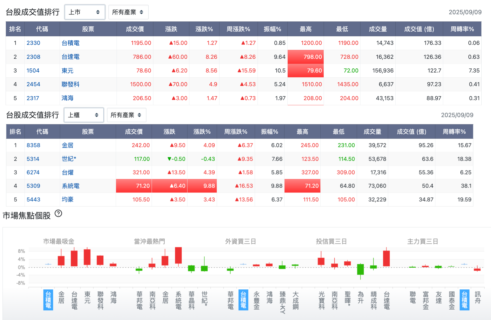
Task: Open 鴻海 stock link in the table
Action: click(67, 98)
